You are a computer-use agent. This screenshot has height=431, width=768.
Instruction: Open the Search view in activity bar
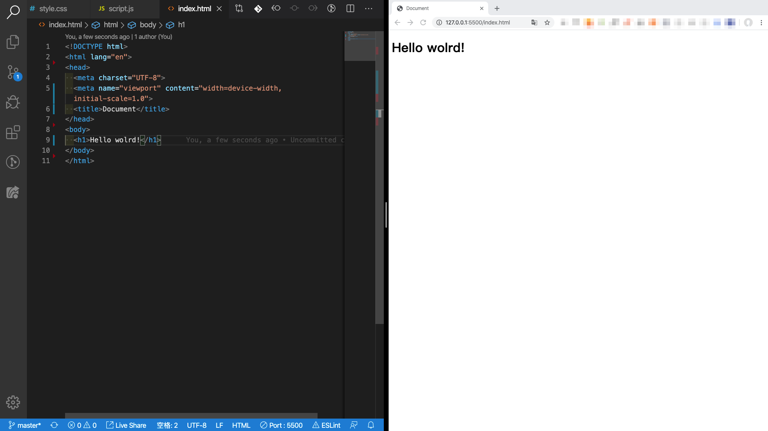(x=13, y=12)
